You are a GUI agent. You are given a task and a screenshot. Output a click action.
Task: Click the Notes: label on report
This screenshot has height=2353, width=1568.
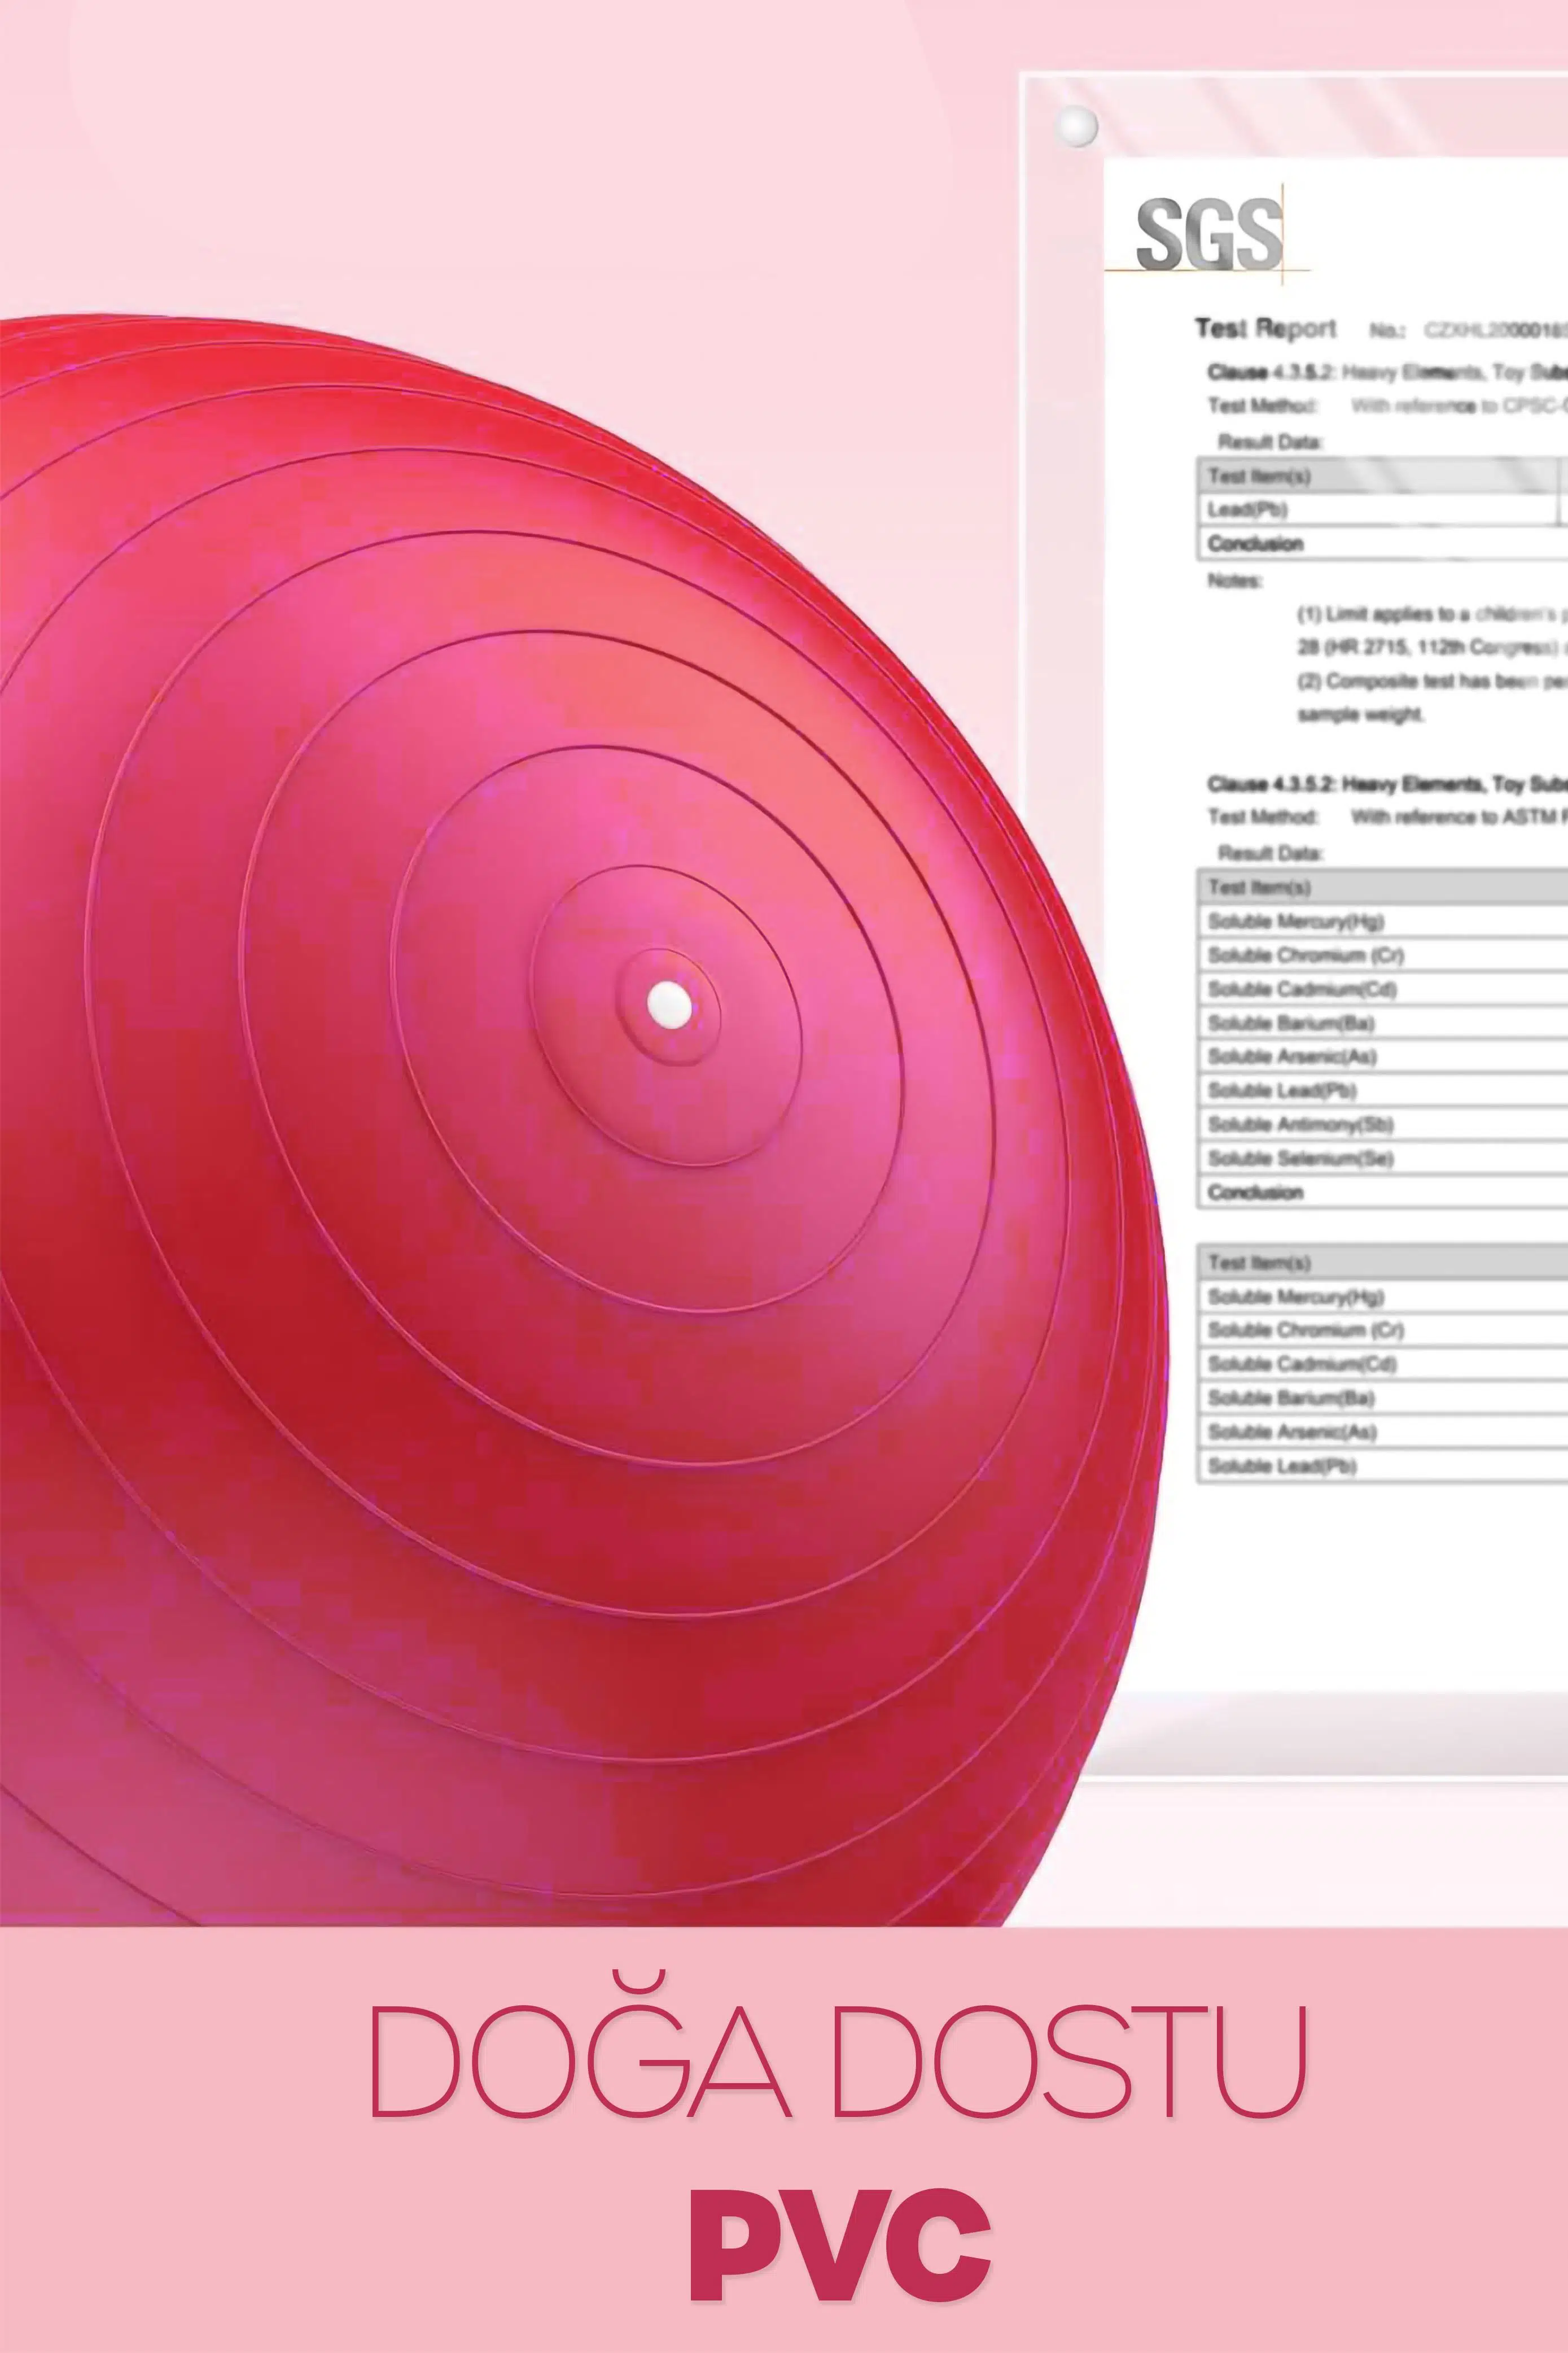pos(1234,580)
